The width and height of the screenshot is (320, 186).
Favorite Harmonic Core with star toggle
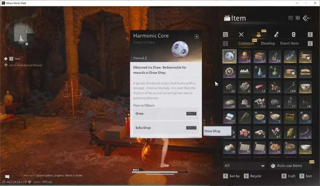pyautogui.click(x=196, y=36)
